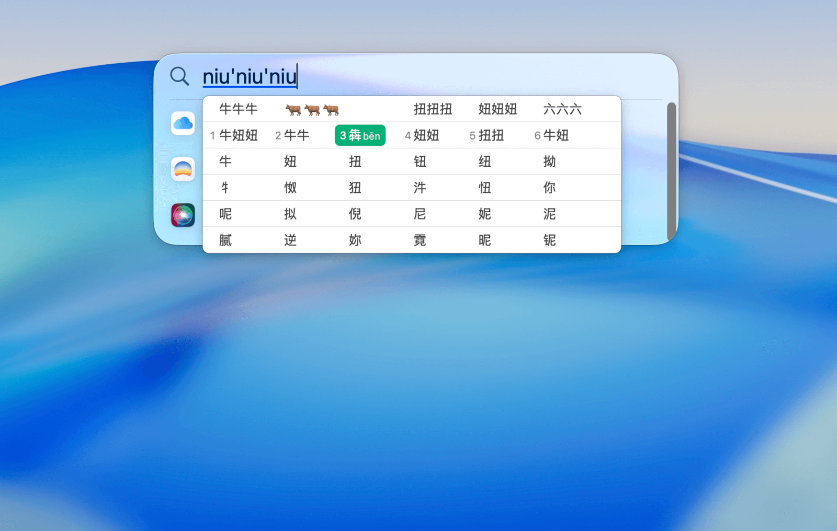
Task: Click the rainbow arc app icon
Action: [x=183, y=169]
